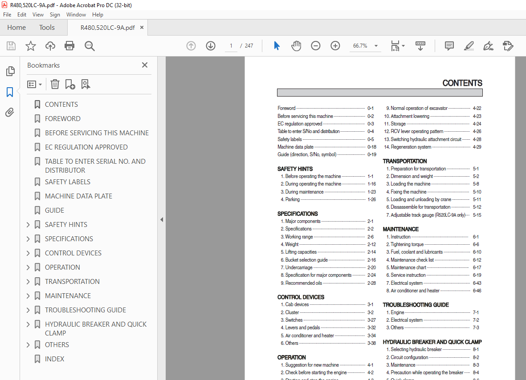Jump to the FOREWORD bookmark

click(63, 119)
